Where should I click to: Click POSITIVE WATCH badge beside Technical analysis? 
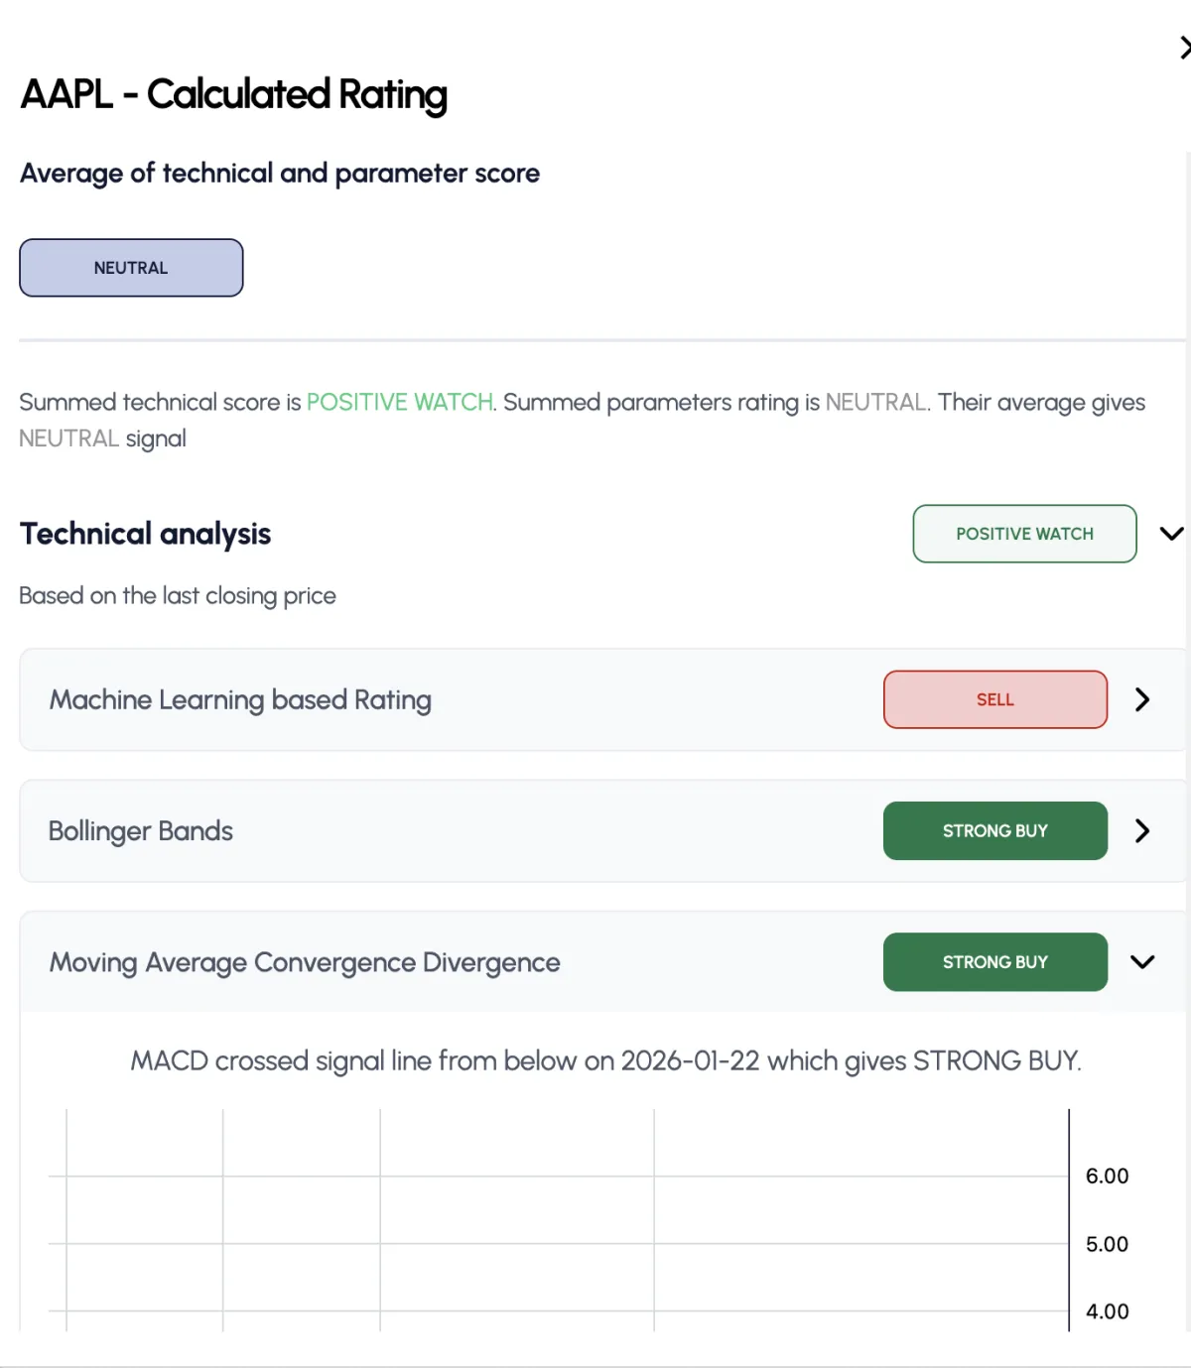[1024, 534]
